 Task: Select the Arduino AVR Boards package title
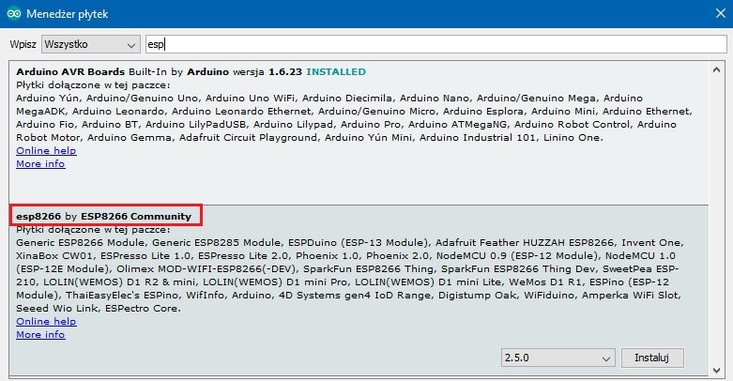point(70,71)
